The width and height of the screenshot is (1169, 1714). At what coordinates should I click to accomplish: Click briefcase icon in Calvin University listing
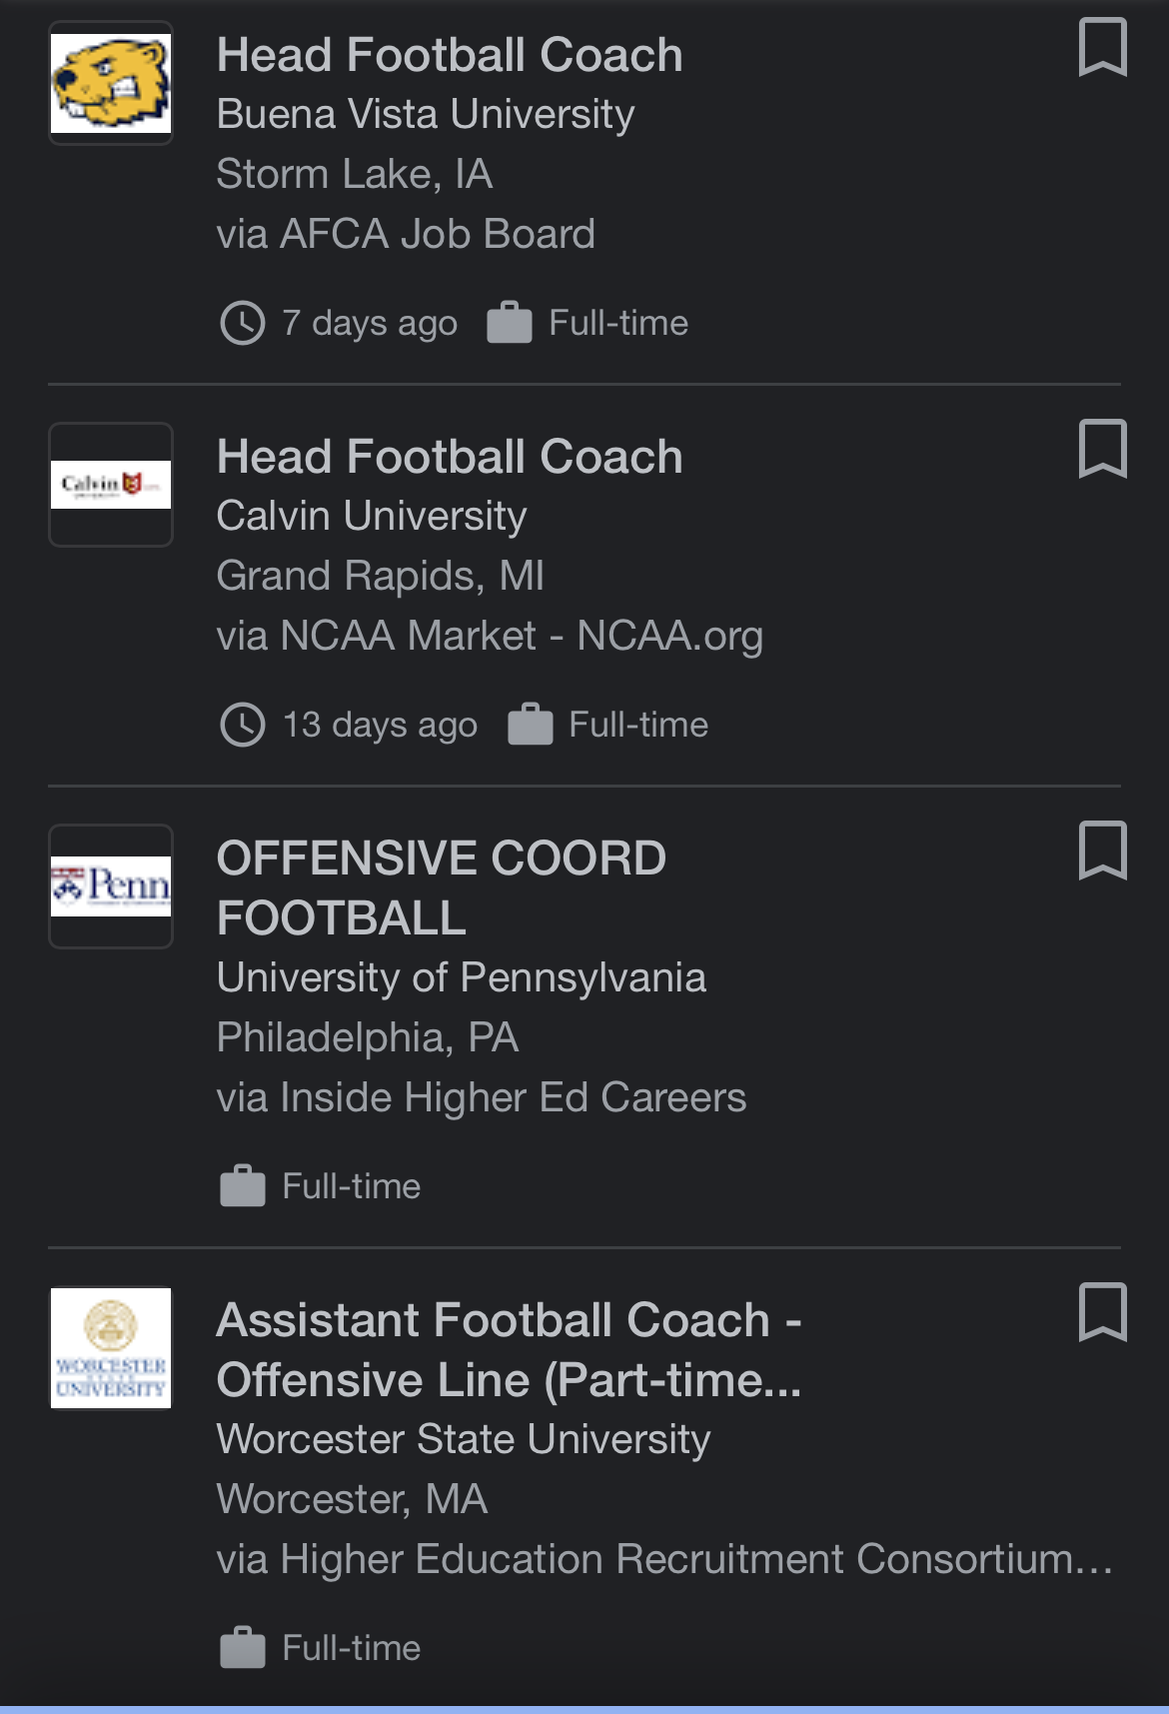pyautogui.click(x=530, y=725)
